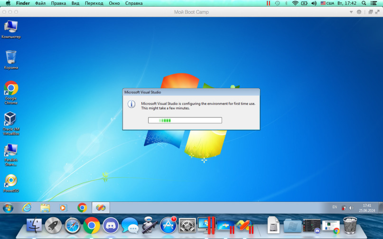Open Windows Explorer from the taskbar
383x239 pixels.
(45, 208)
